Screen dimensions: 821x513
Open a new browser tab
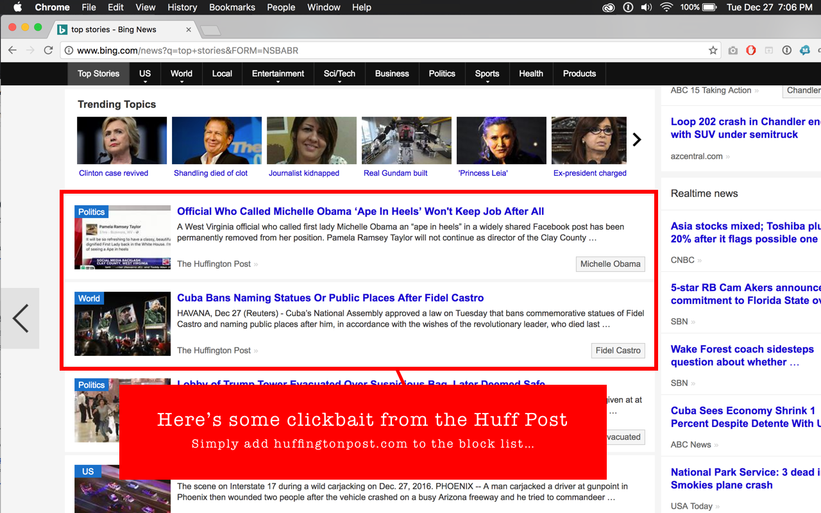(210, 30)
